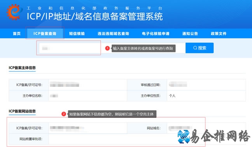Click the blurred 审核通过日期 value

pos(178,84)
